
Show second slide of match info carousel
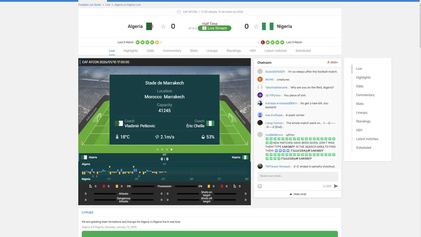point(162,149)
